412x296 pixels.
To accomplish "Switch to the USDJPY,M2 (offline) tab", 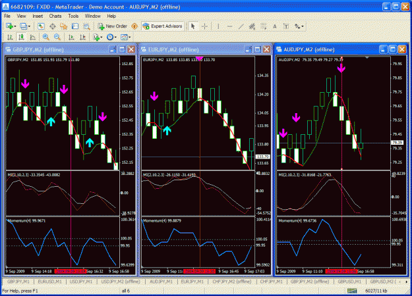I will (121, 282).
